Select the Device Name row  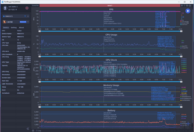point(16,34)
